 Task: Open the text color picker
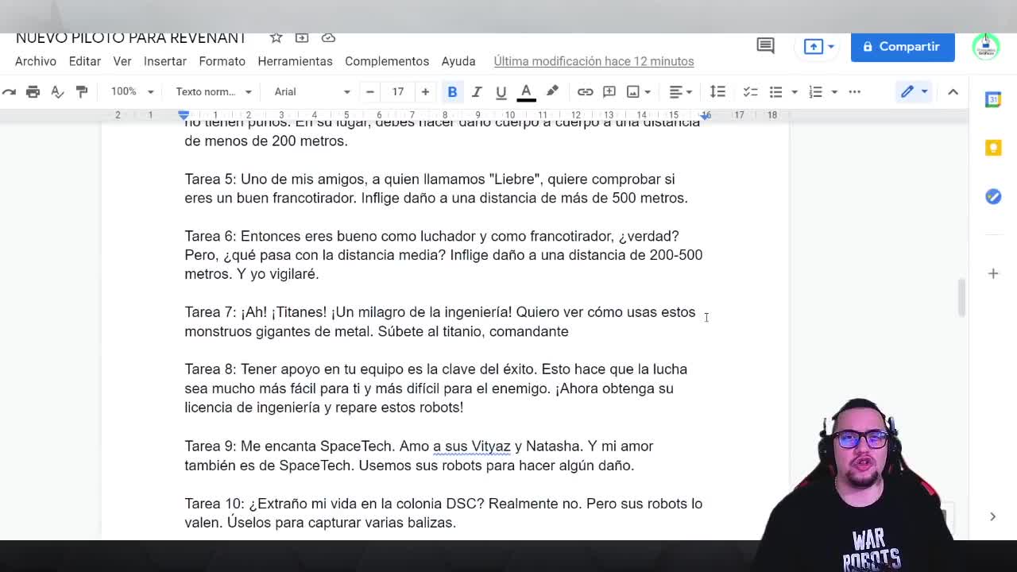526,92
